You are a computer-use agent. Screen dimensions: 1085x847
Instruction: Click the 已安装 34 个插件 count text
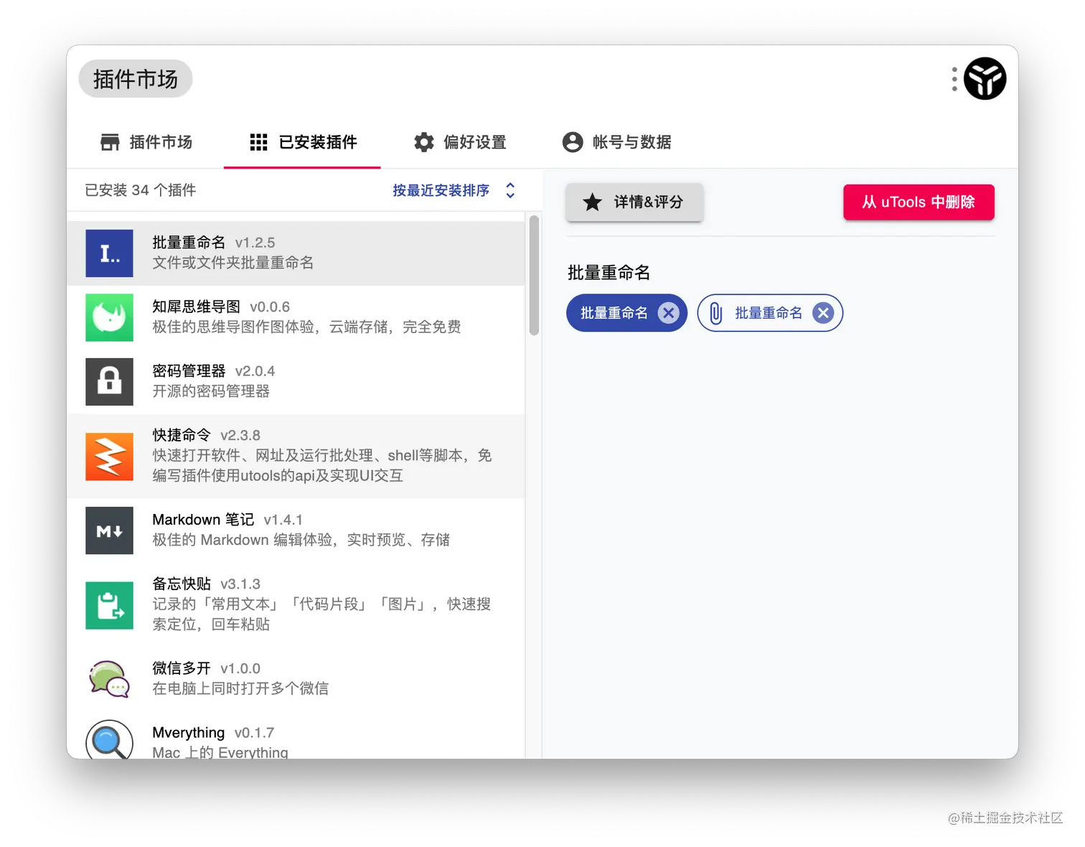pos(140,190)
